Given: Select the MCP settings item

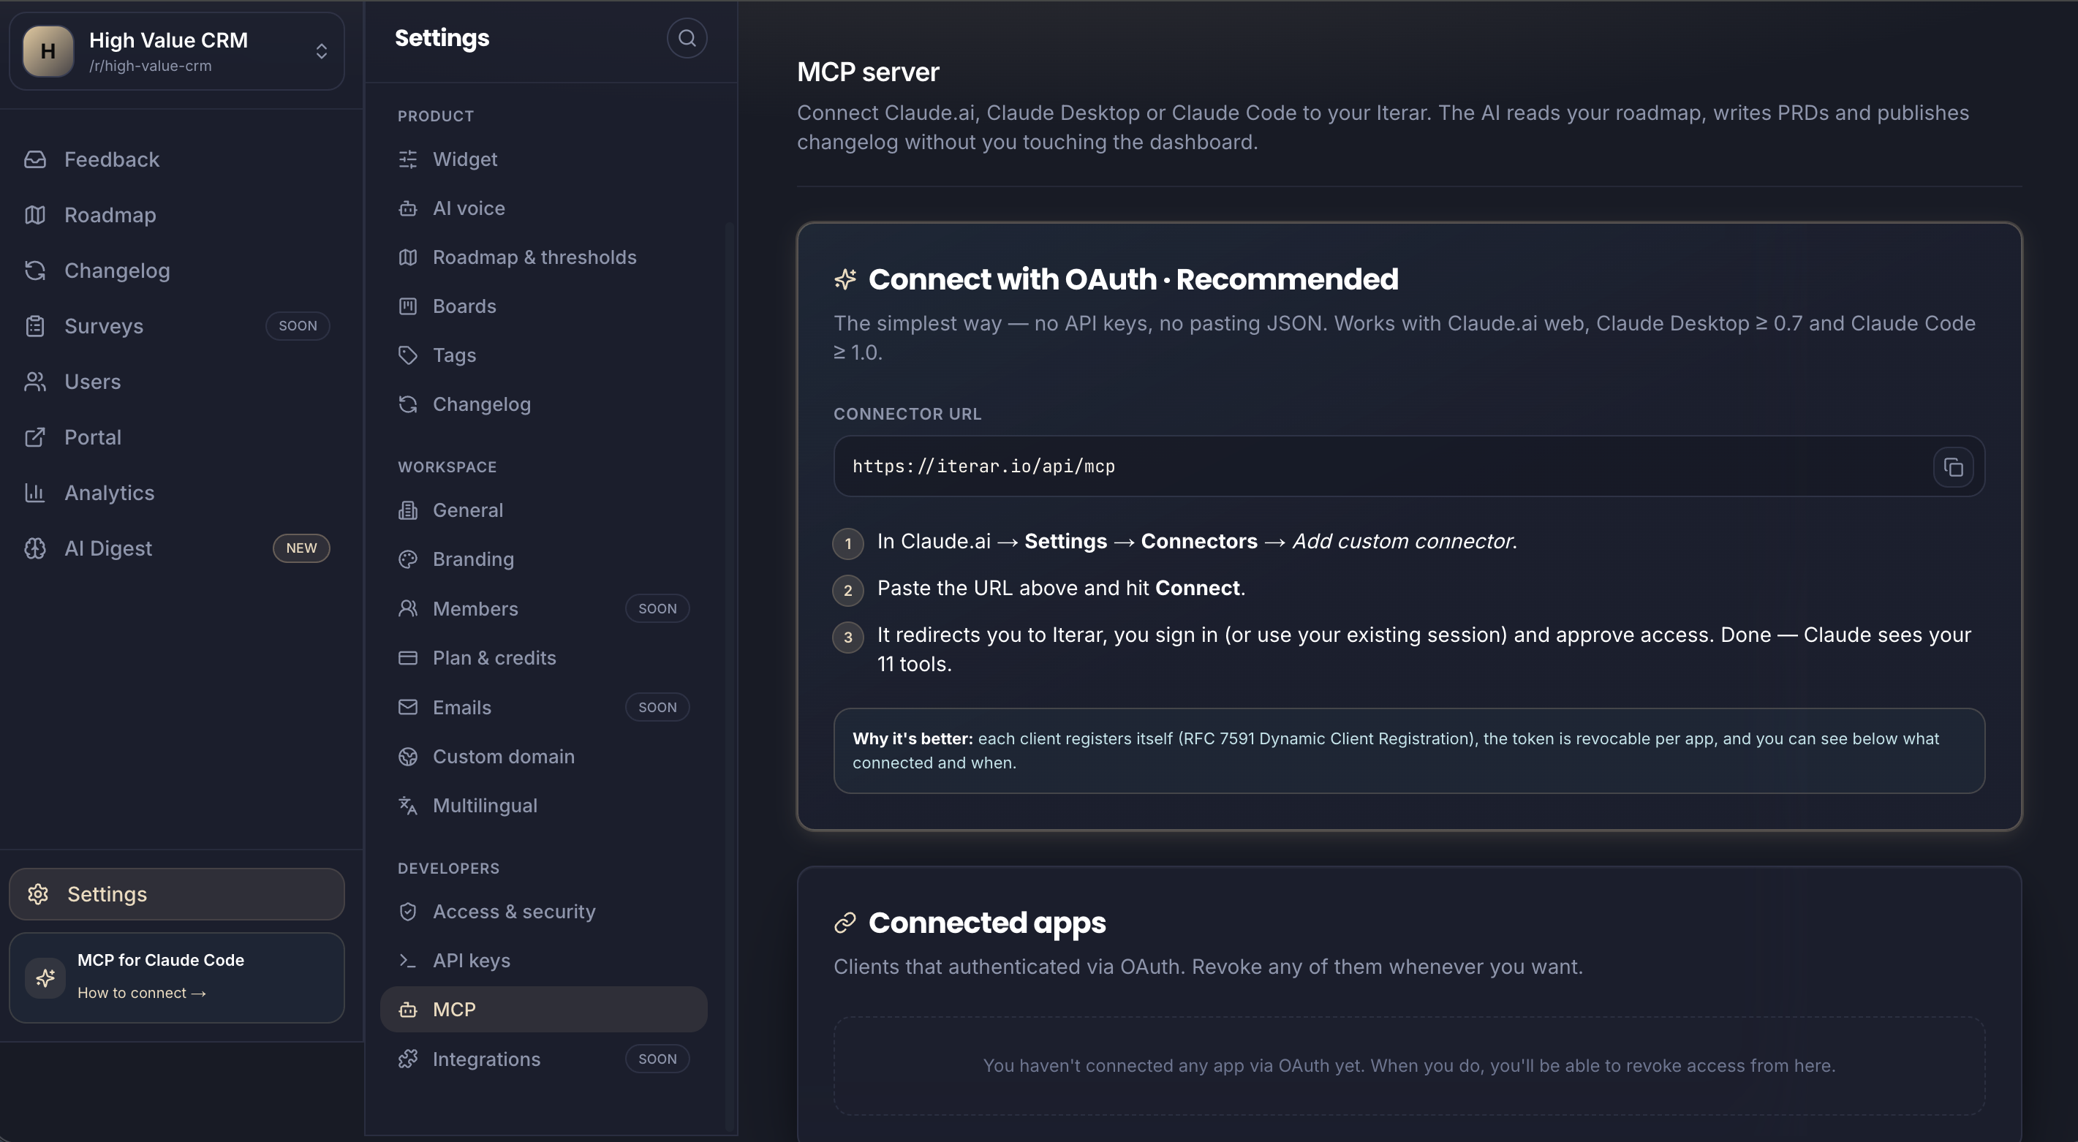Looking at the screenshot, I should tap(544, 1010).
